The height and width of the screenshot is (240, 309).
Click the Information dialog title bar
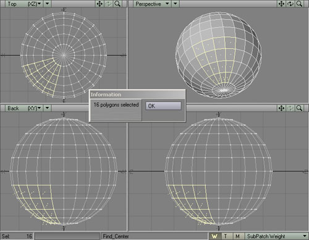point(137,95)
